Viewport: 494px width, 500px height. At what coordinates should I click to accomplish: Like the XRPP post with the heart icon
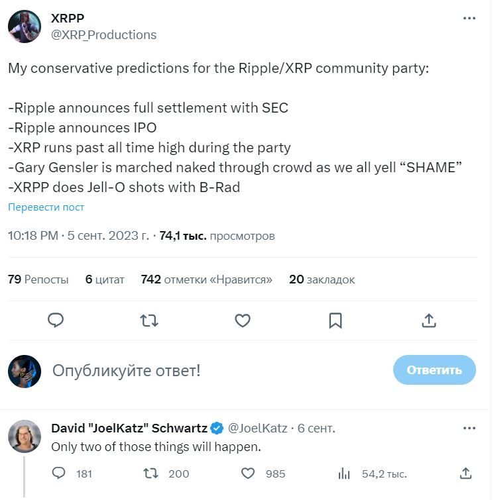click(x=243, y=321)
